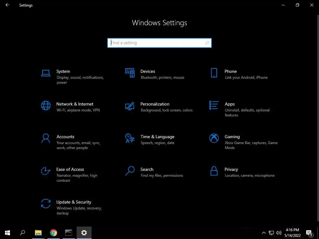Click 'Narrator, magnifier, high contrast' text
The width and height of the screenshot is (319, 239).
click(77, 178)
